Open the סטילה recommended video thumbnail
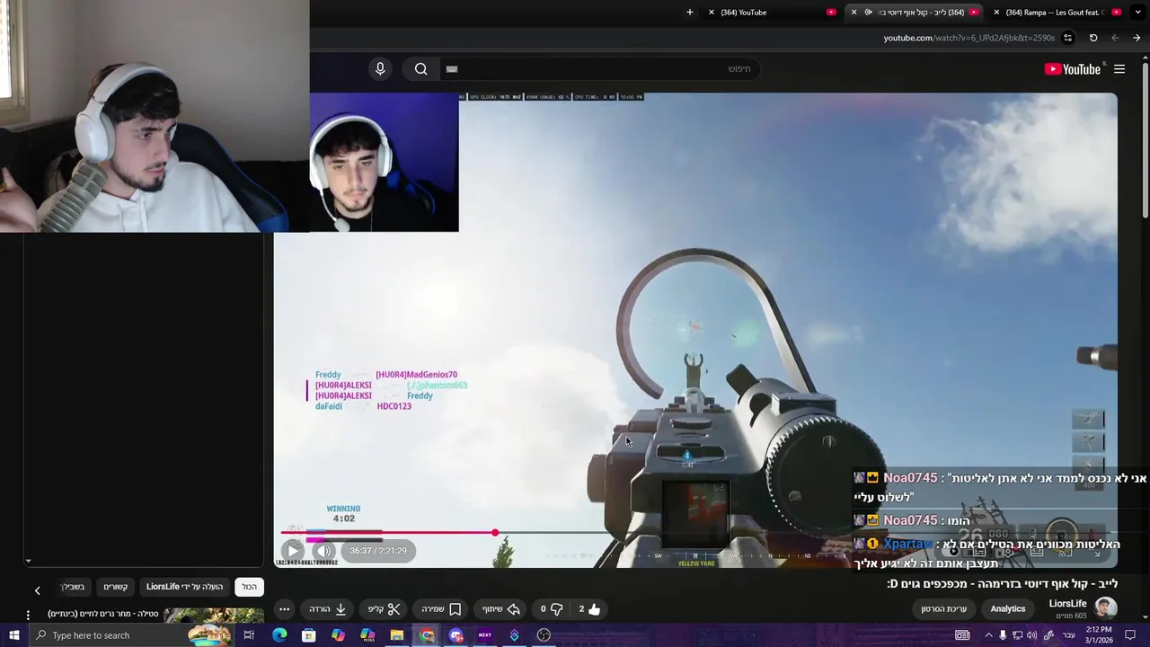The image size is (1150, 647). point(214,616)
